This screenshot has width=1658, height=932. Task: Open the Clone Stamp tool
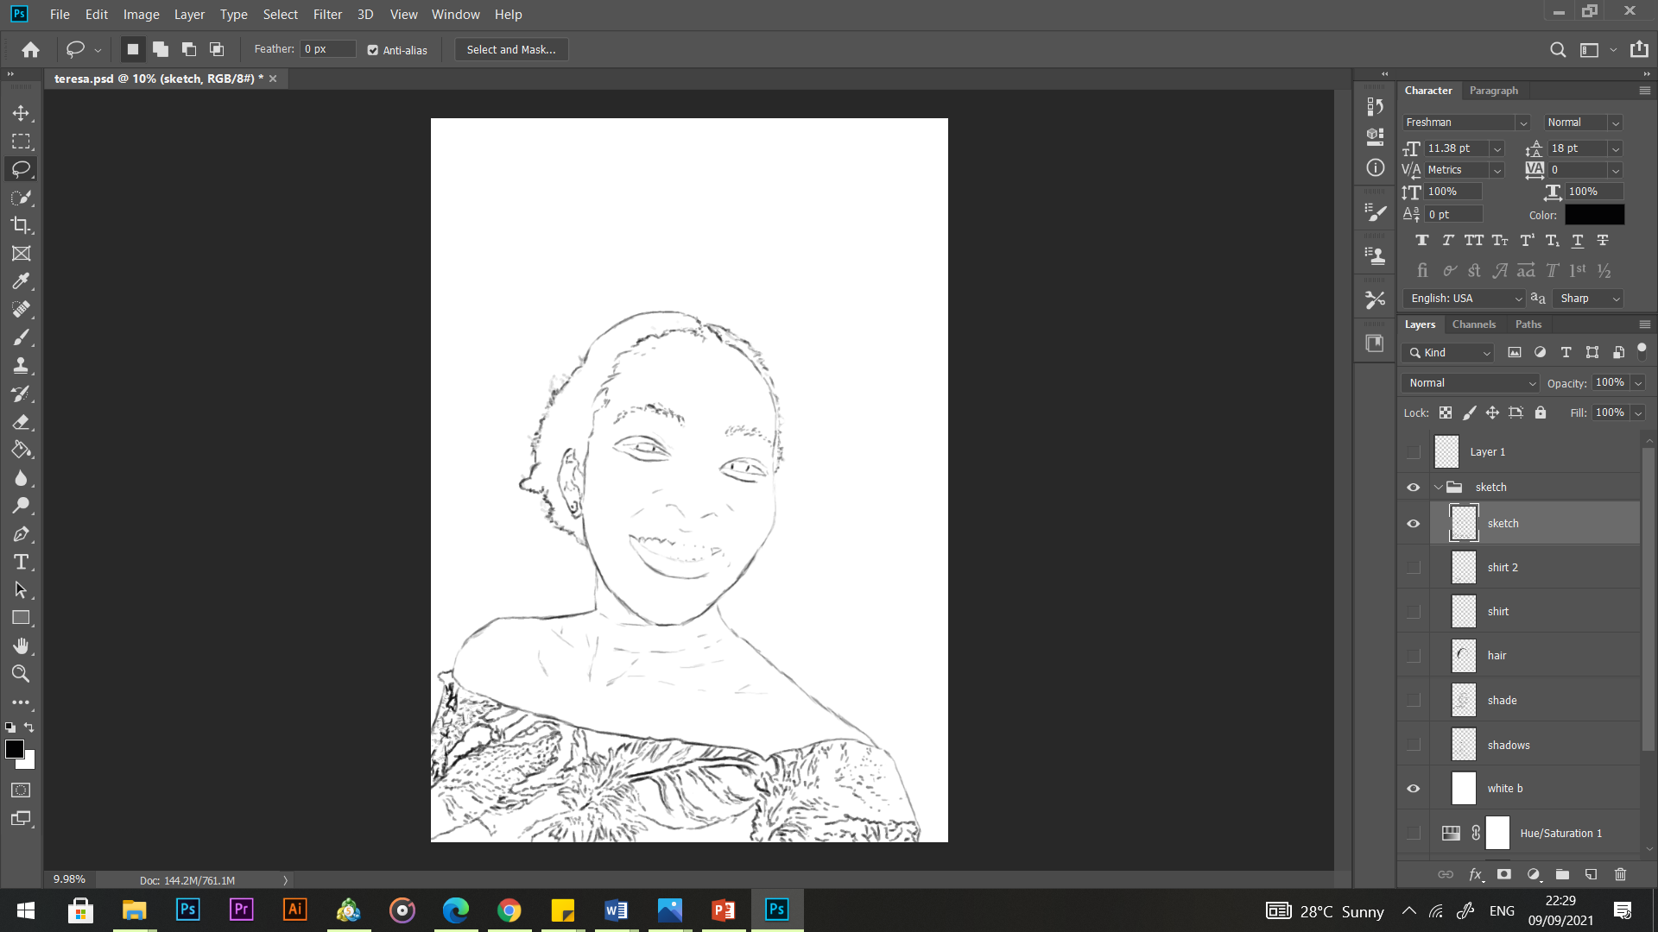coord(22,365)
